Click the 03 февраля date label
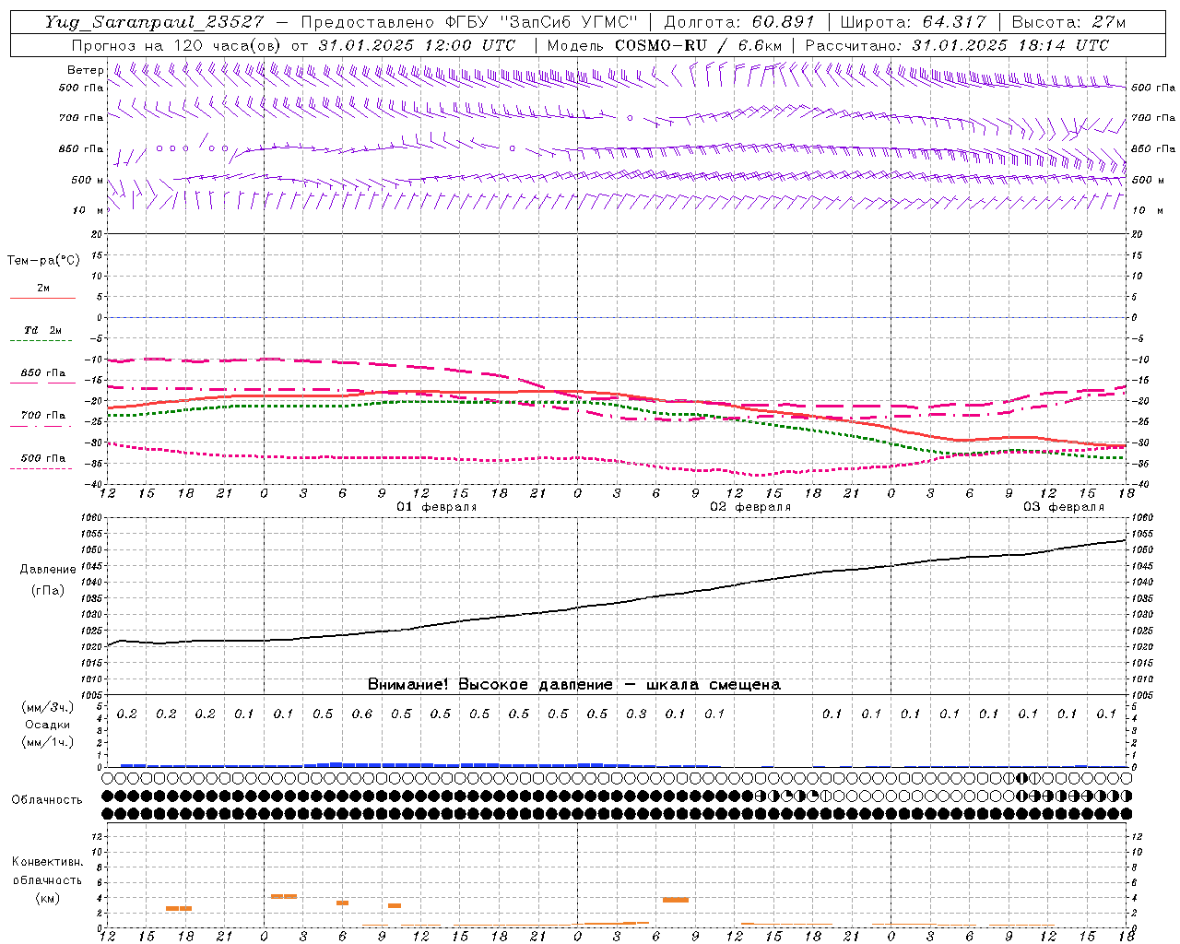Screen dimensions: 1180x944 point(1064,507)
